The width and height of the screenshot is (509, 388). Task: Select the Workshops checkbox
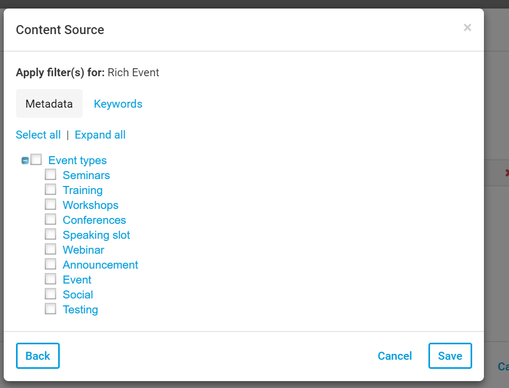point(51,205)
